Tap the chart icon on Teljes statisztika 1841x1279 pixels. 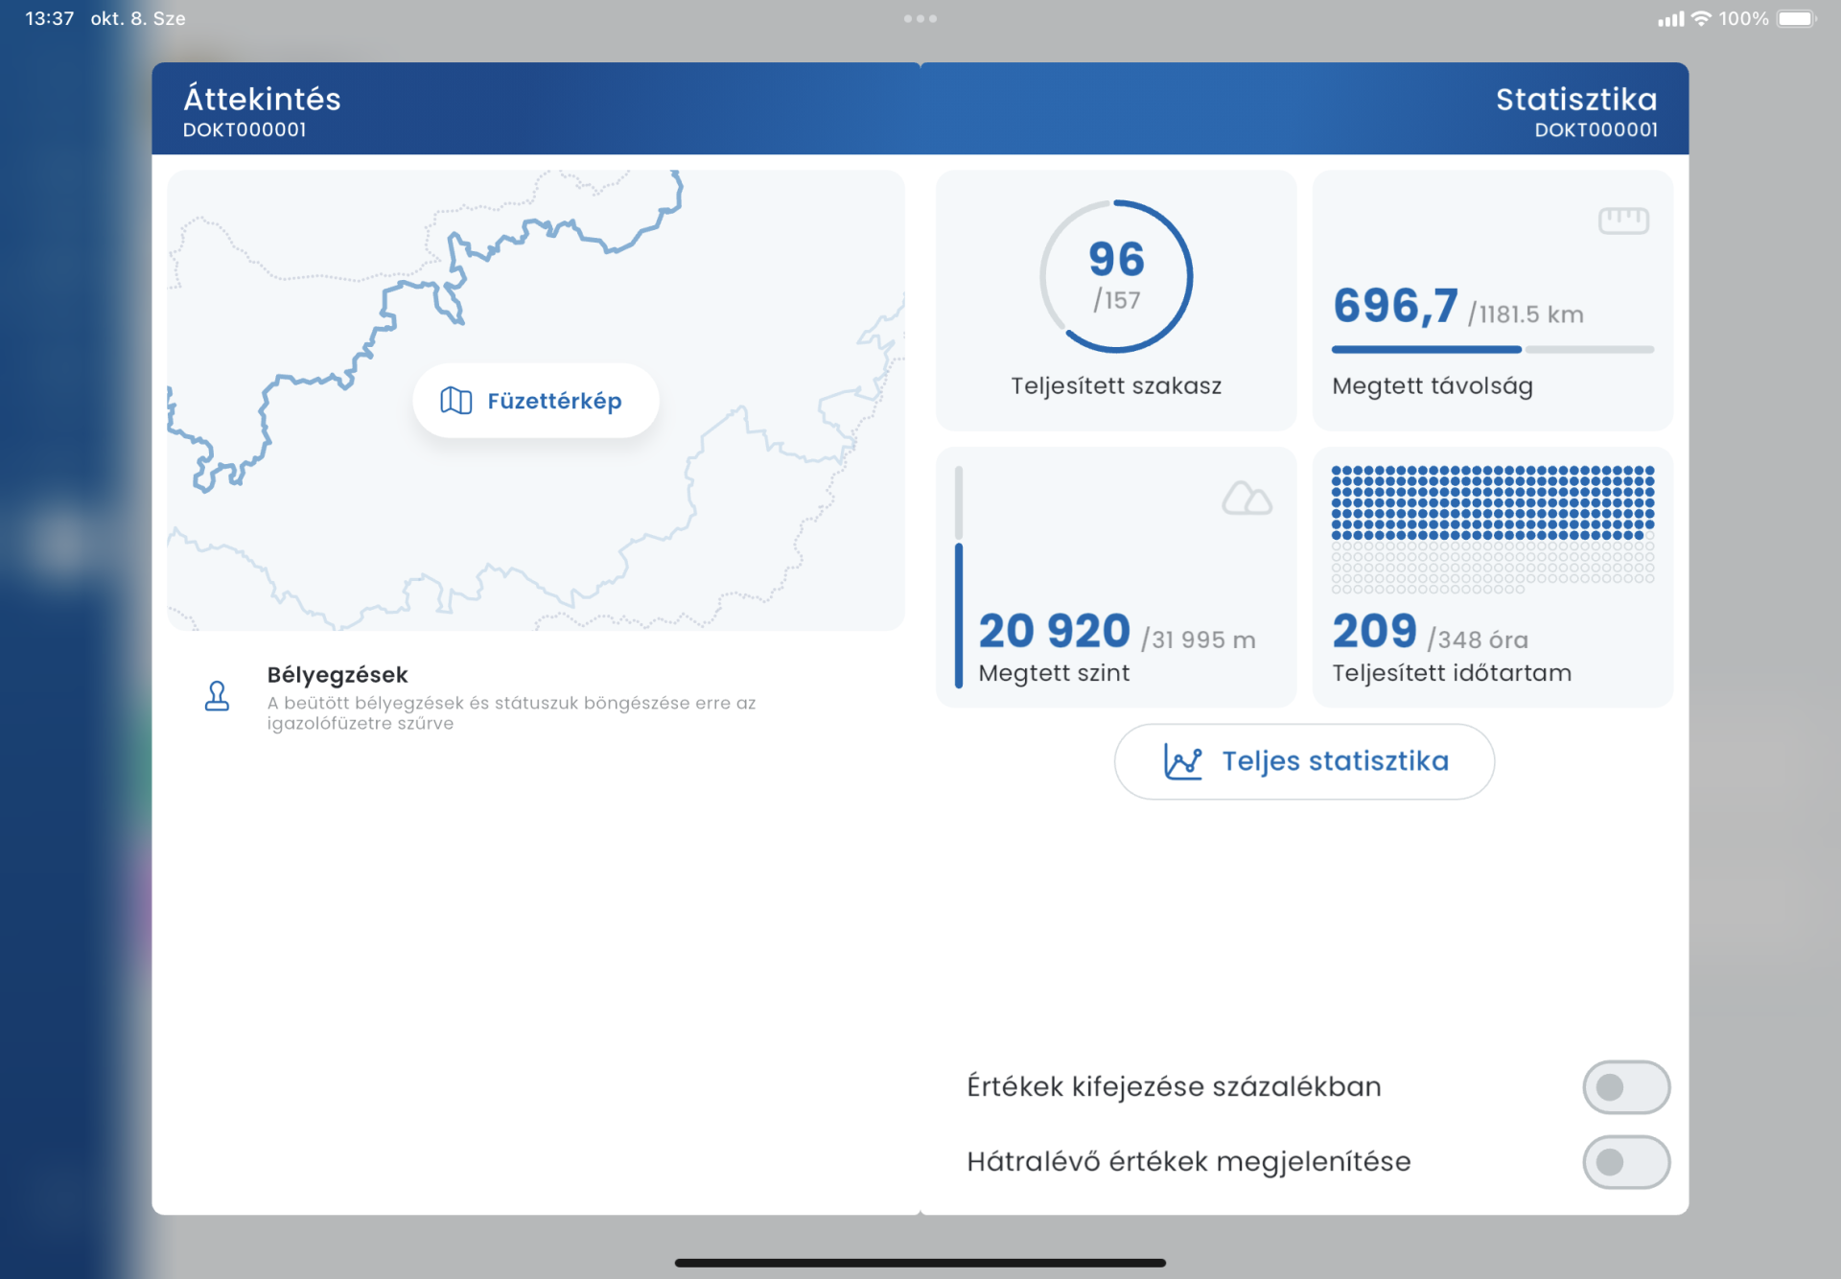(x=1182, y=762)
